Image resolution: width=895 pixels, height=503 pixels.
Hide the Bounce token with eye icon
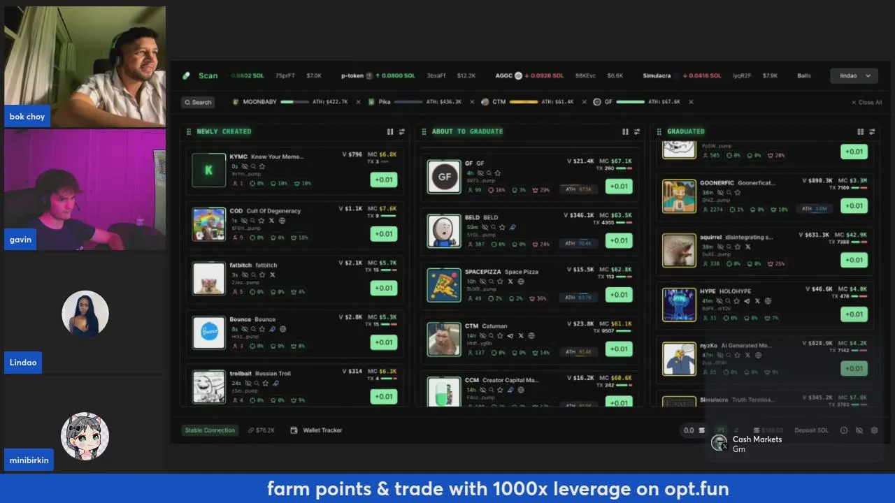click(x=246, y=329)
